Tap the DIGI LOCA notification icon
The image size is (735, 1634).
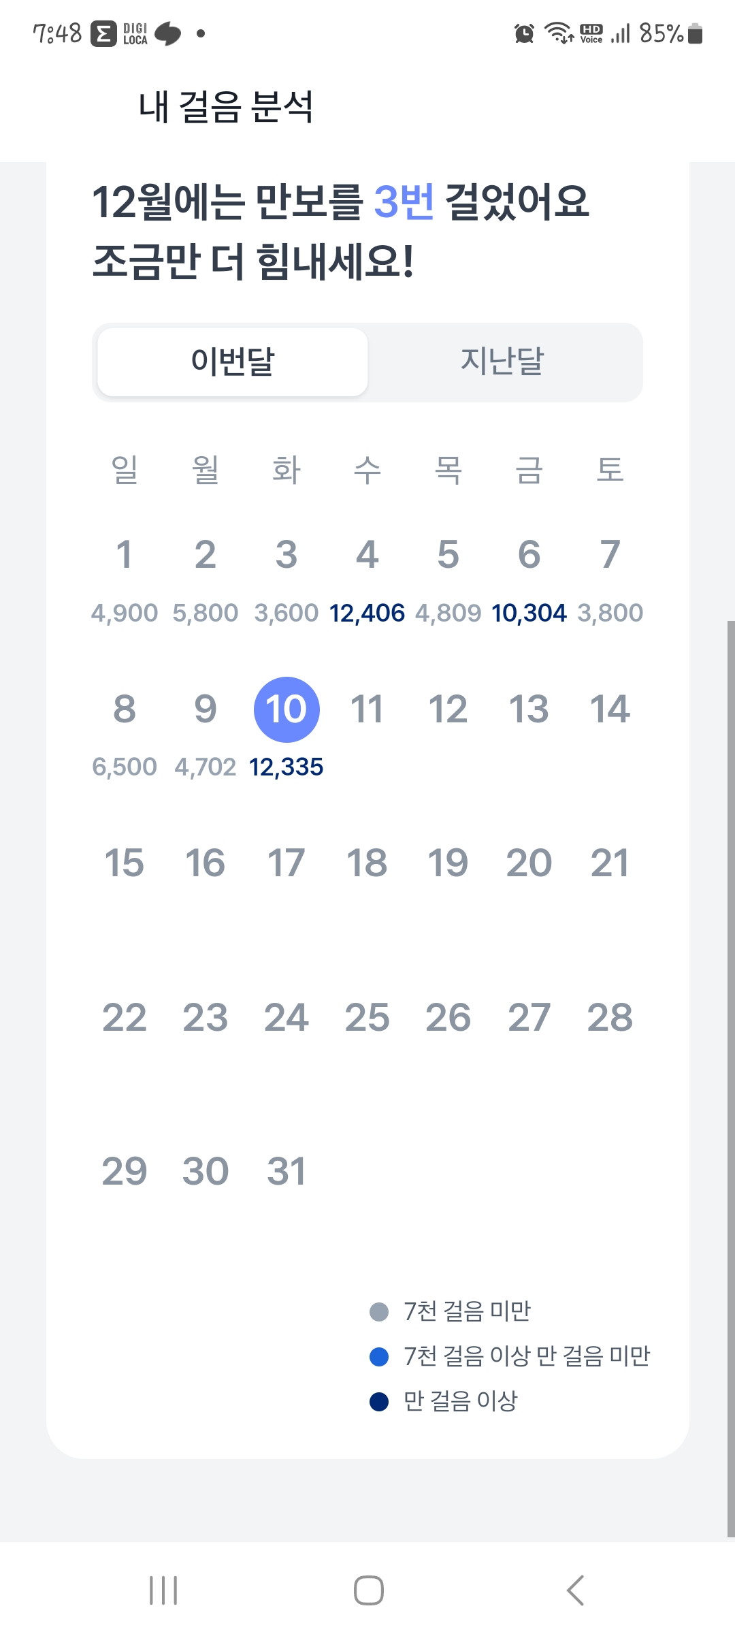point(135,33)
